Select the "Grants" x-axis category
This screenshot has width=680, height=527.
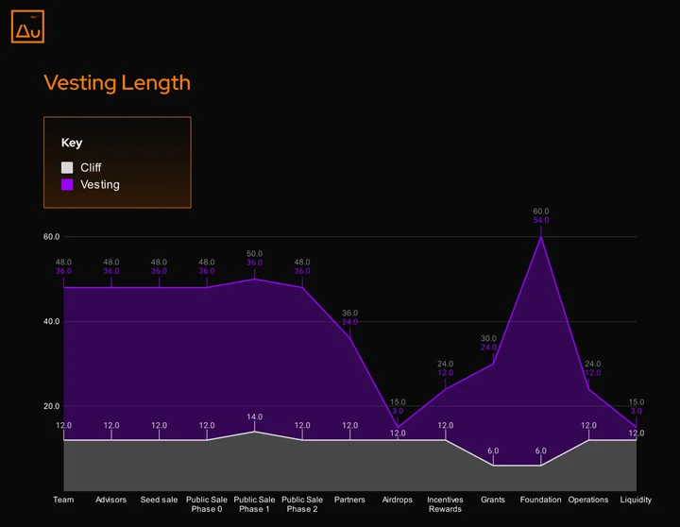coord(493,500)
